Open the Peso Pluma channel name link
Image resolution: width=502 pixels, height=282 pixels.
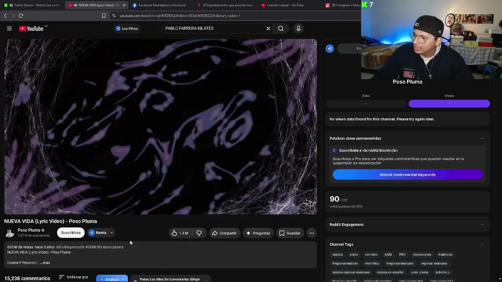click(x=29, y=230)
